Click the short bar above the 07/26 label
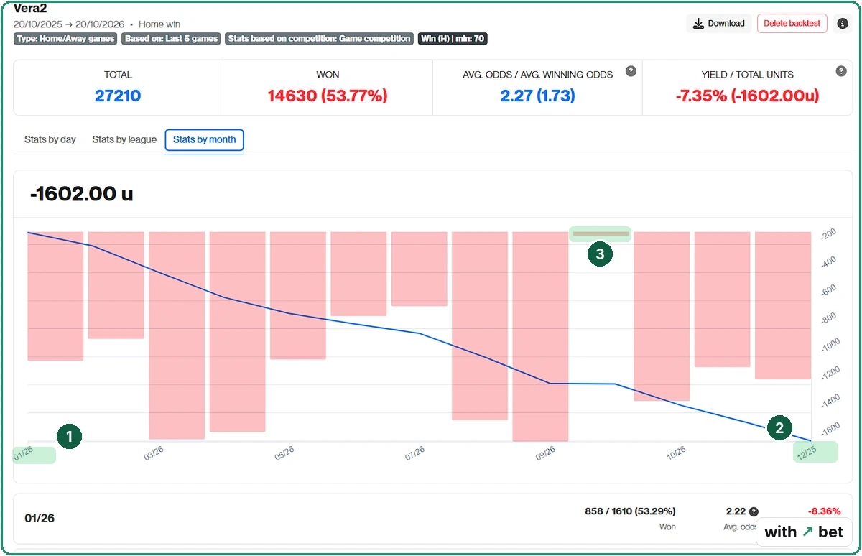 pos(420,269)
